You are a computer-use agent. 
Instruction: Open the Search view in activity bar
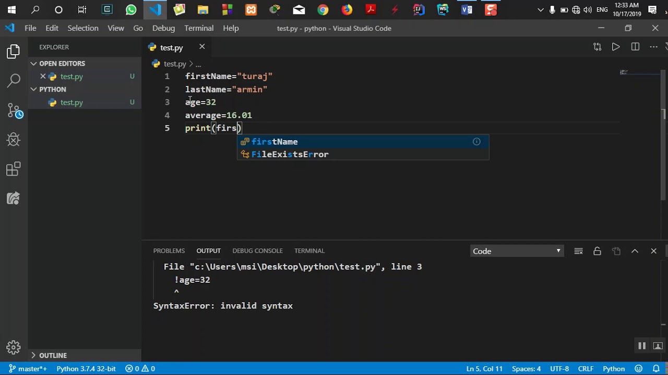coord(14,81)
